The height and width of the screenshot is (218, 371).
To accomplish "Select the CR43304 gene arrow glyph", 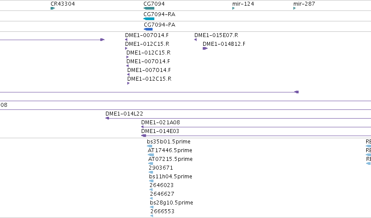I will (x=53, y=8).
